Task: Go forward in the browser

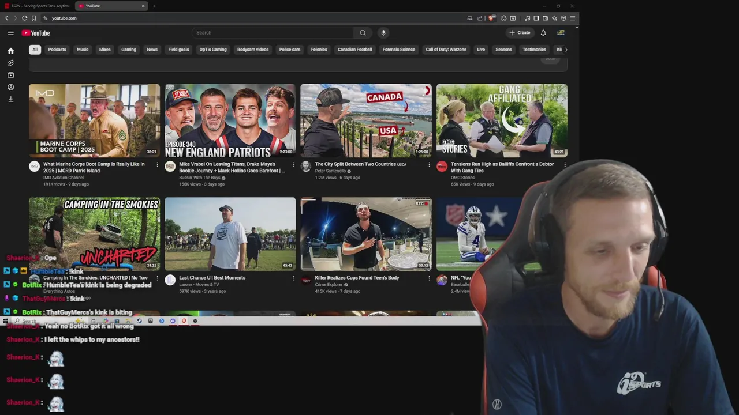Action: point(15,18)
